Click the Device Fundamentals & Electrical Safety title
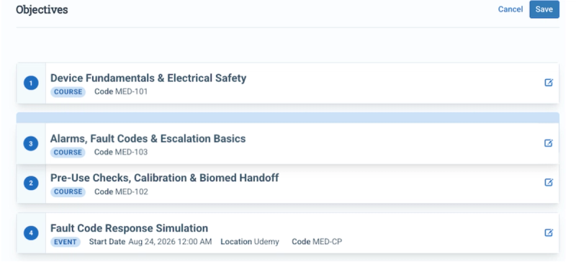The image size is (576, 262). [x=148, y=78]
